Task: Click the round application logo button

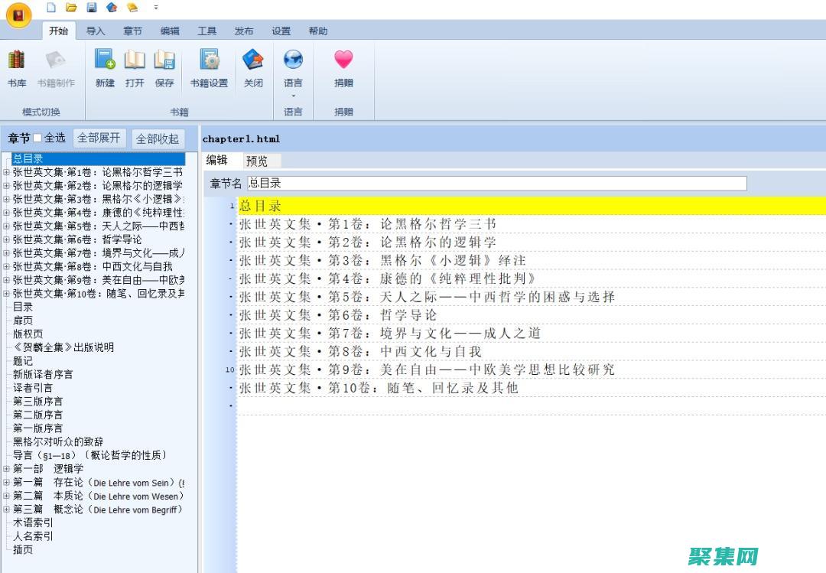Action: [x=18, y=15]
